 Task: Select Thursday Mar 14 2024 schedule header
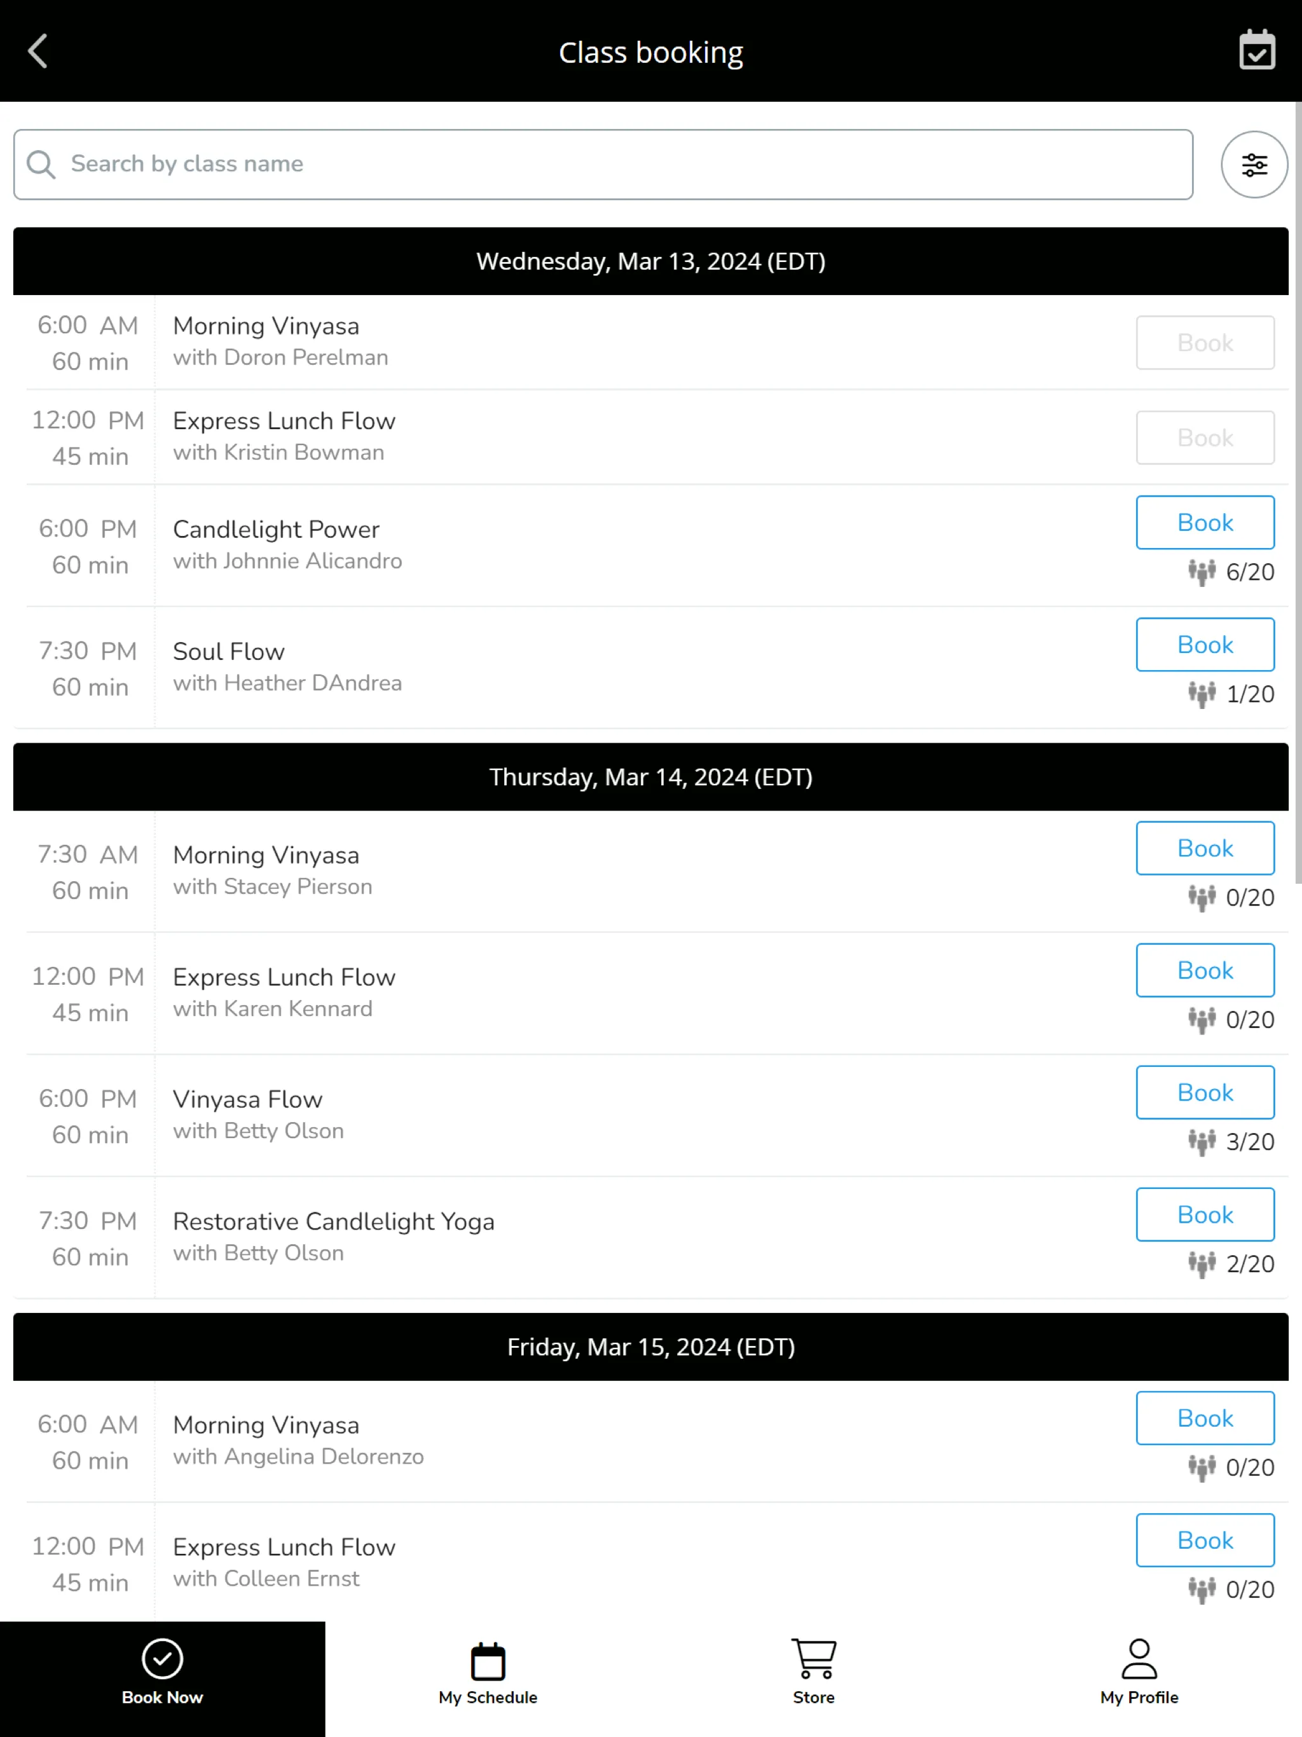click(651, 777)
